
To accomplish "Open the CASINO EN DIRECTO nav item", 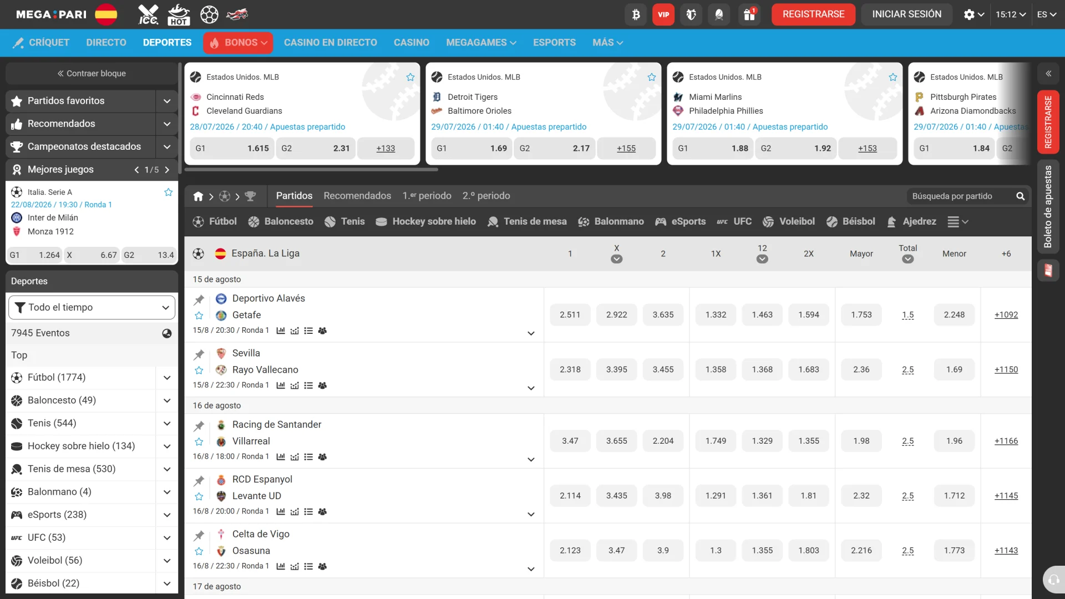I will point(330,43).
